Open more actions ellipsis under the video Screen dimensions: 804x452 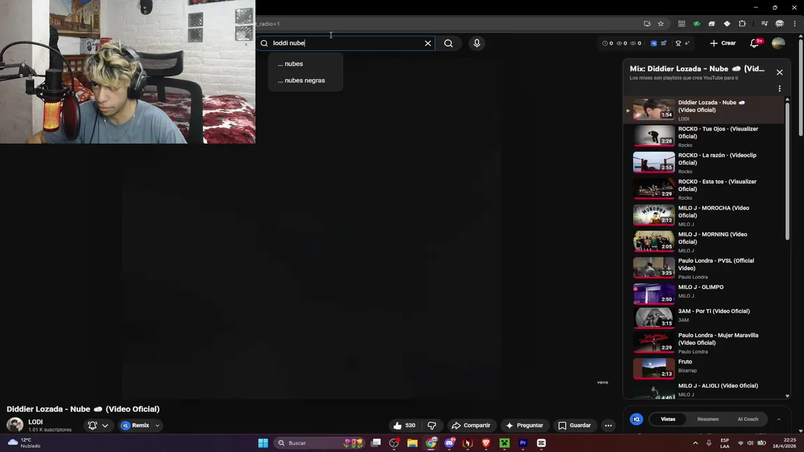608,425
